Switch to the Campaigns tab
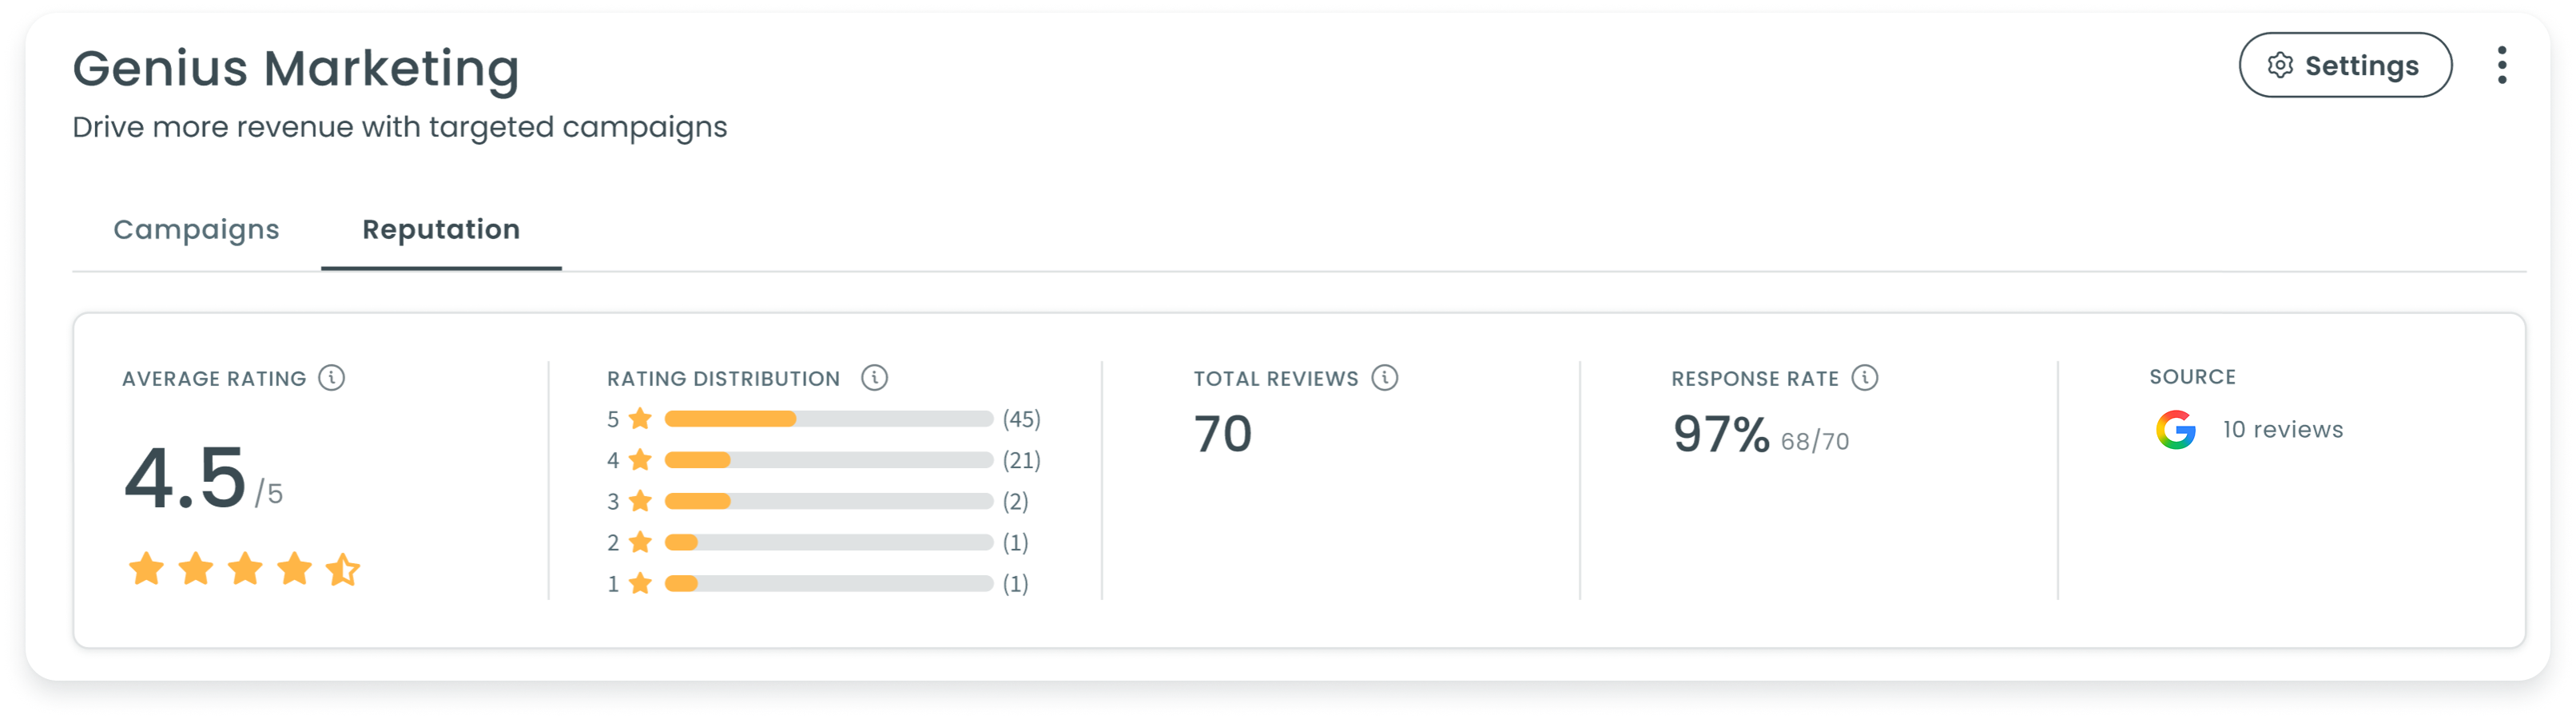2576x719 pixels. 196,229
